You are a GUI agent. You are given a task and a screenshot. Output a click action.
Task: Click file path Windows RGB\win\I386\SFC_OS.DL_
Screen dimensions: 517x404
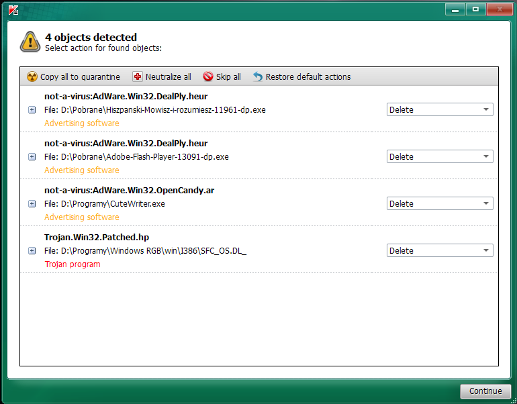146,251
